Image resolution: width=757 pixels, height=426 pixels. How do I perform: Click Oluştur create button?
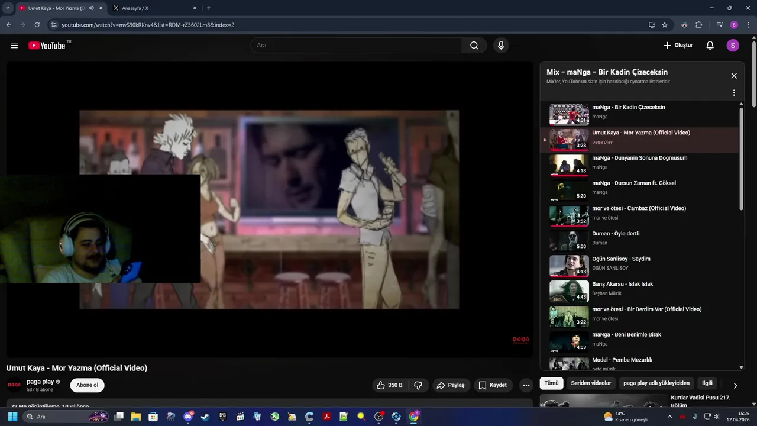678,46
